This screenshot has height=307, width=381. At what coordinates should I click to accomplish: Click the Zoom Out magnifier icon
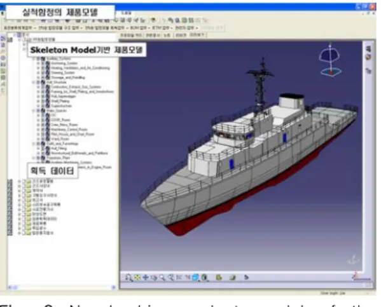[171, 277]
